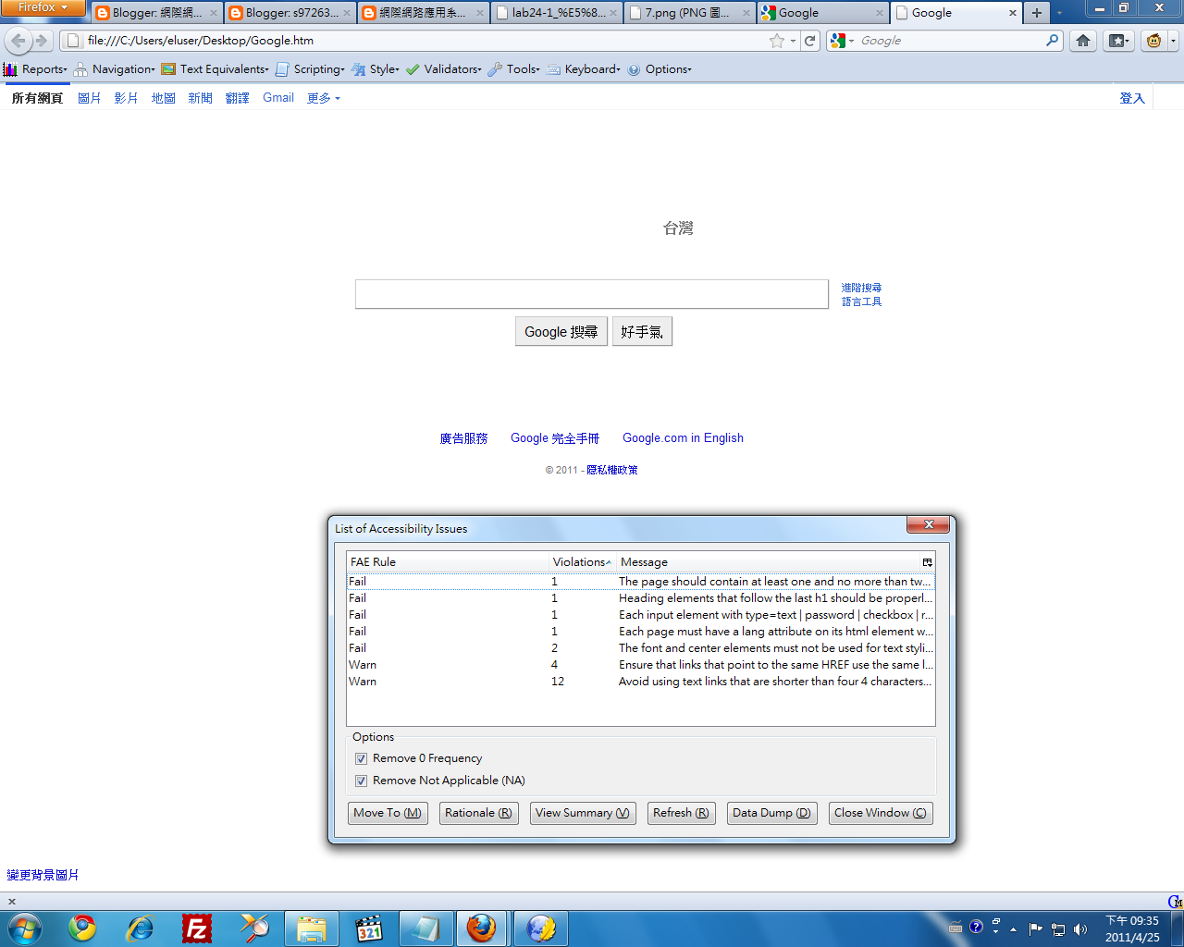Expand the Scripting toolbar menu
The width and height of the screenshot is (1184, 947).
(x=310, y=69)
